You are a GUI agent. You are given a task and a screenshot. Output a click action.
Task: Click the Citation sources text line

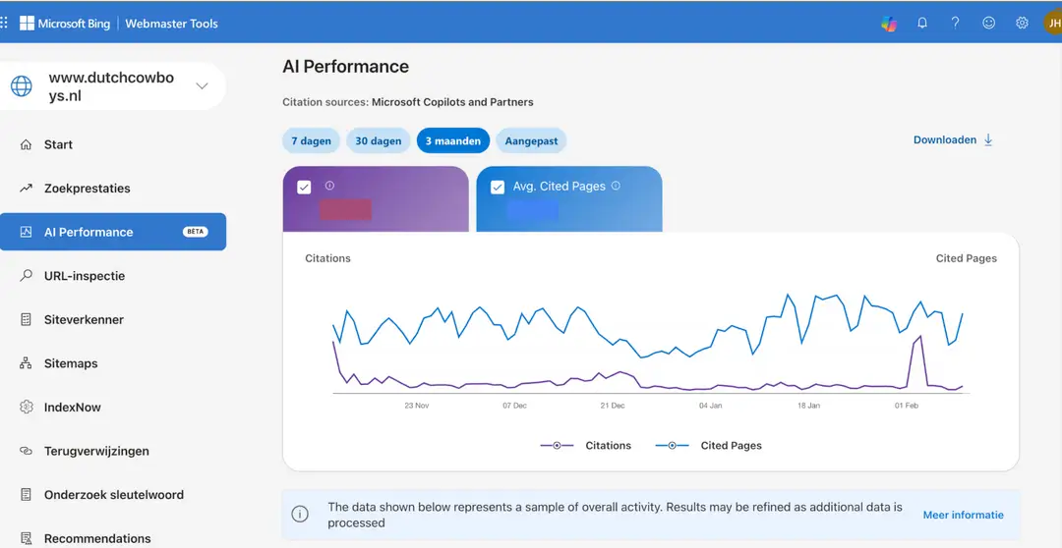[x=408, y=102]
